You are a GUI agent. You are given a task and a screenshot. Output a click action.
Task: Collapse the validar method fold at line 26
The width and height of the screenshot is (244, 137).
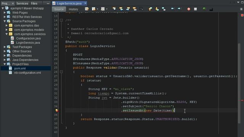pyautogui.click(x=61, y=72)
